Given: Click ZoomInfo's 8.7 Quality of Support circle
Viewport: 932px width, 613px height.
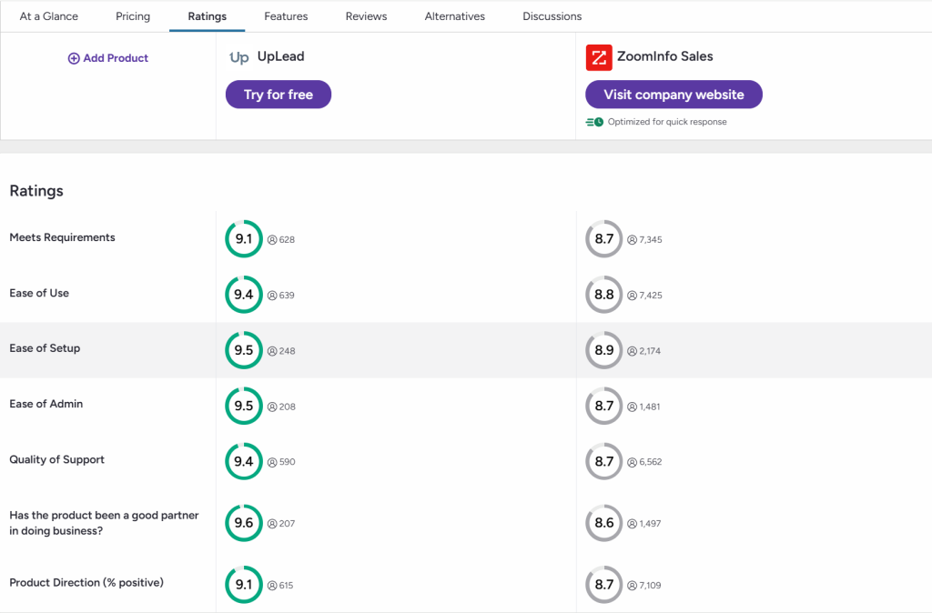Looking at the screenshot, I should click(x=604, y=461).
